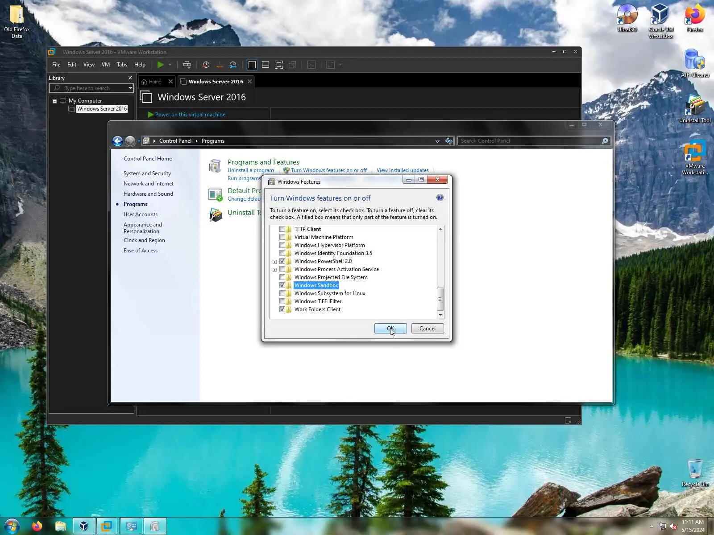Click the features list scroll up arrow
This screenshot has width=714, height=535.
tap(440, 229)
